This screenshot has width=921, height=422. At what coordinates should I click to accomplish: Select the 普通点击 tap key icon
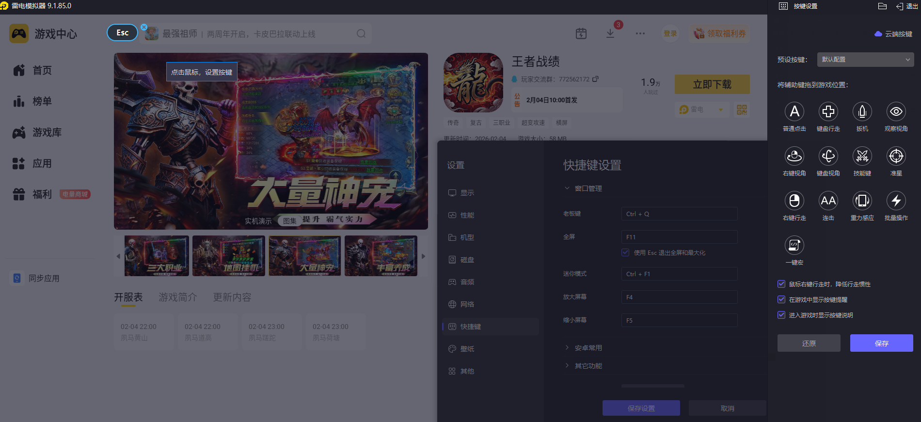coord(794,111)
